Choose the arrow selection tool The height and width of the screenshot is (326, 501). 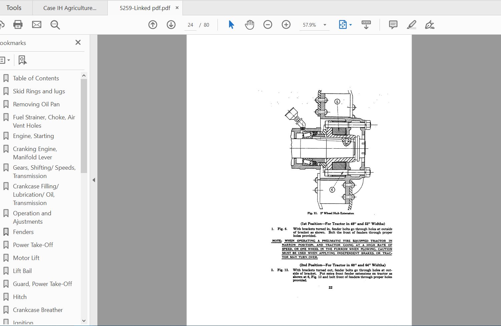231,25
